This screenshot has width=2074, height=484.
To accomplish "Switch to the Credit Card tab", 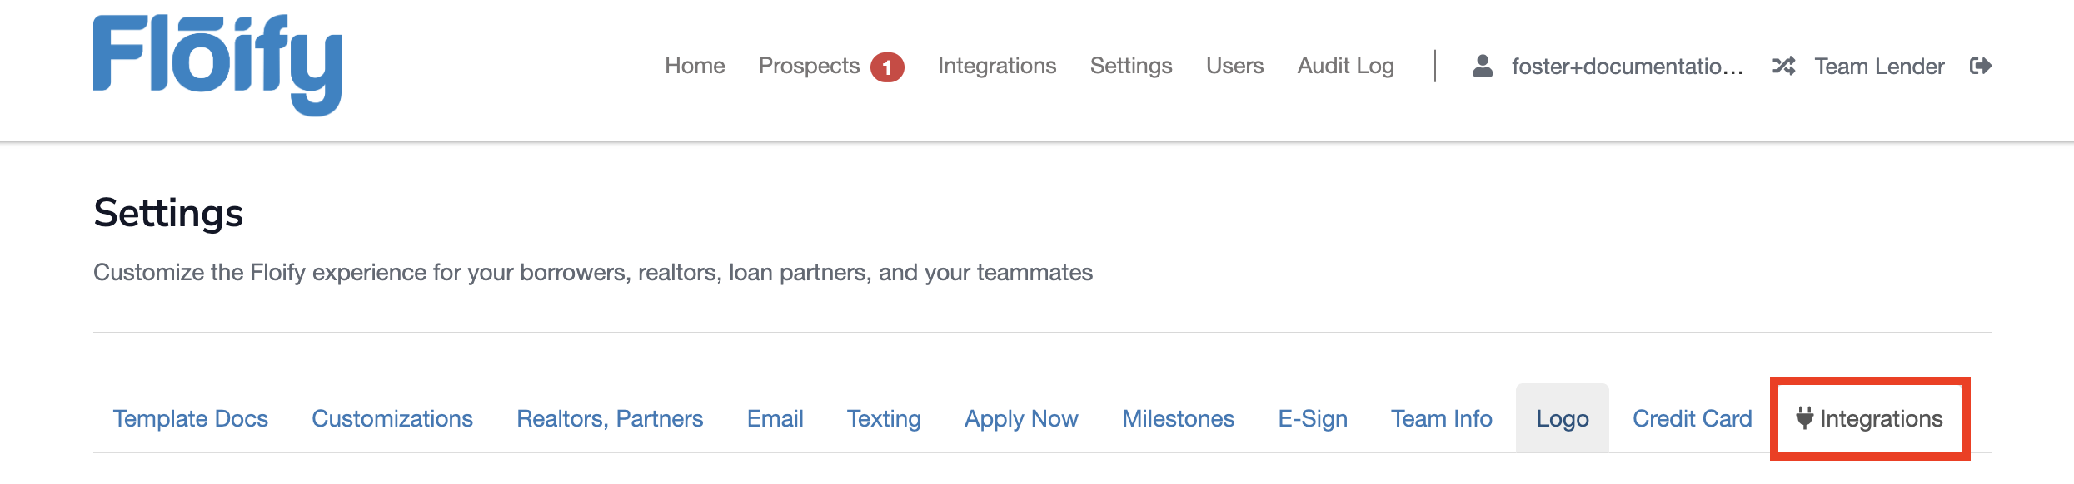I will (x=1692, y=418).
